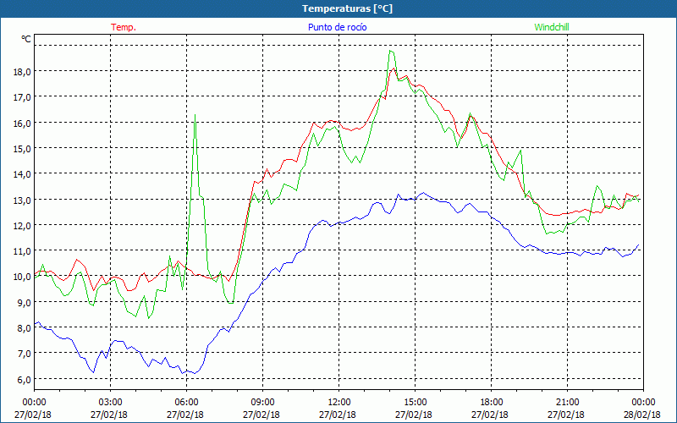Click the '°C' axis unit label
Screen dimensions: 677x423
pos(26,39)
